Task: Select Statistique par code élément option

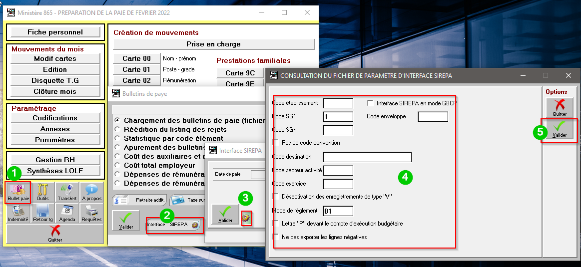Action: (x=117, y=138)
